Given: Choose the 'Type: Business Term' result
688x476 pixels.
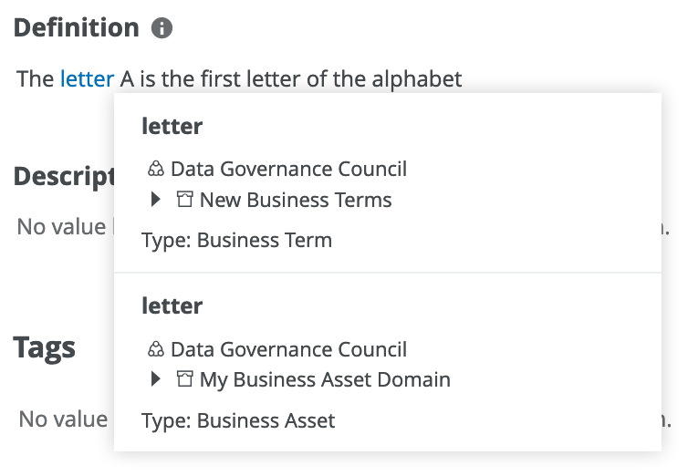Looking at the screenshot, I should [237, 241].
